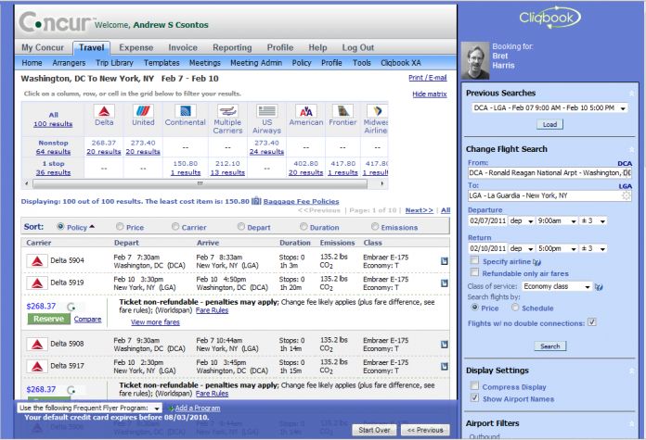Toggle Flights w/ no double connections checkbox

pyautogui.click(x=591, y=322)
